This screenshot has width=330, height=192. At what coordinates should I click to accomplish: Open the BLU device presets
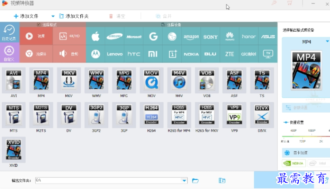(210, 54)
